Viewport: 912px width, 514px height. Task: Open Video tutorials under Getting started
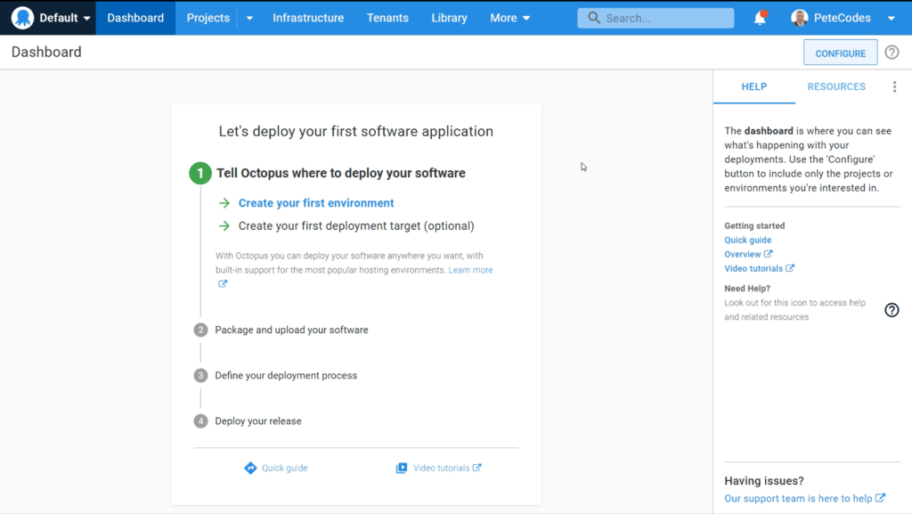[x=753, y=269]
